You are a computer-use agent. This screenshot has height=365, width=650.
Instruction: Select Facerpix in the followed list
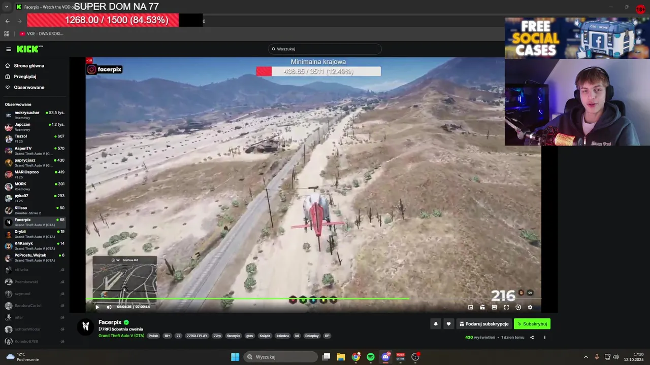[x=34, y=222]
